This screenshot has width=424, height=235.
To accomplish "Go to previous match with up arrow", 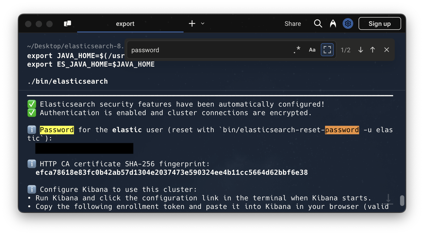I will [372, 50].
